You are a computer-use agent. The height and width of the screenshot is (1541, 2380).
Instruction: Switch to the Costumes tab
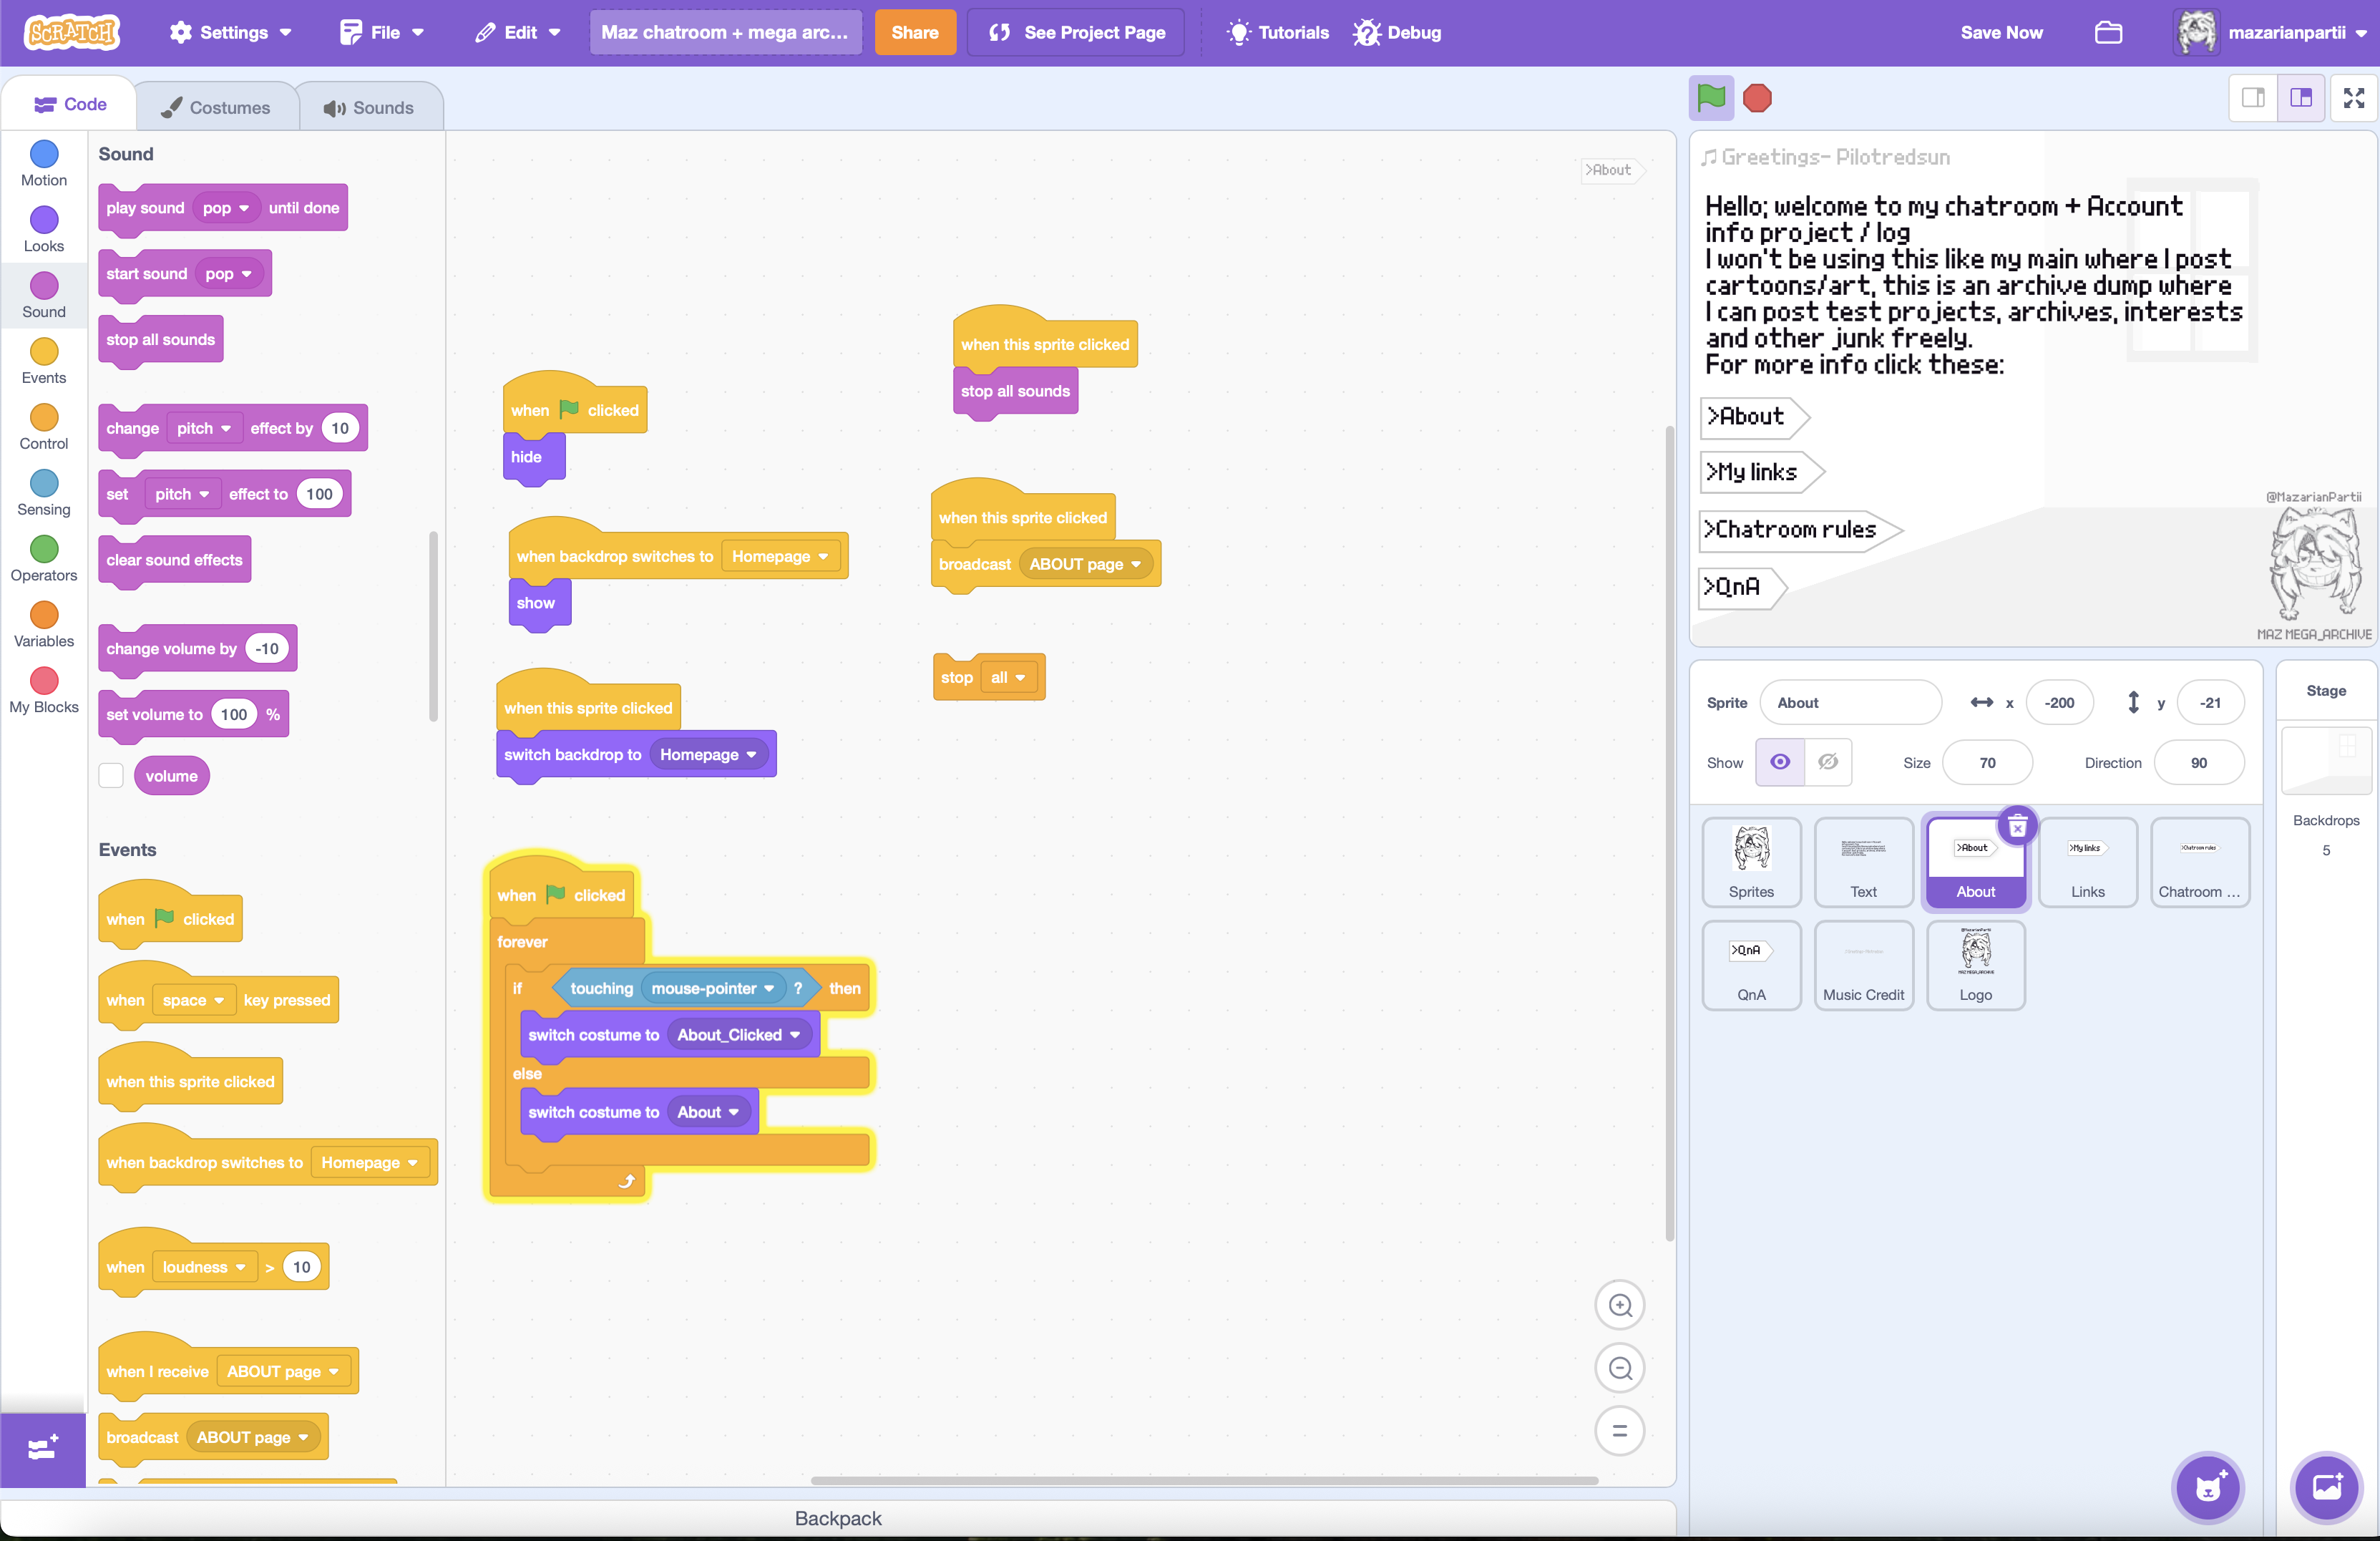pos(216,107)
